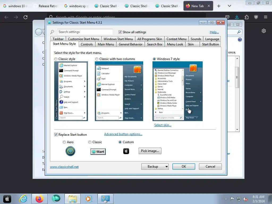
Task: Open Internet Explorer from the taskbar
Action: pos(23,199)
